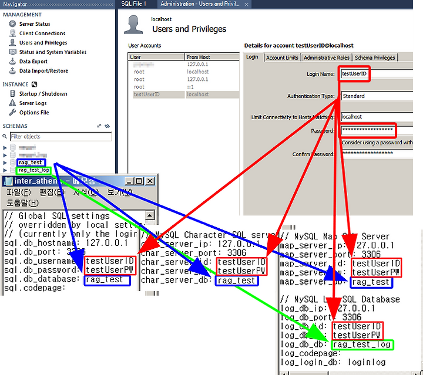
Task: Click the expand schemas panel icon
Action: click(99, 126)
